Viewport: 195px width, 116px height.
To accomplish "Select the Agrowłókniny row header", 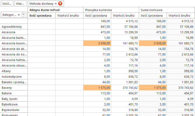I will tap(14, 27).
